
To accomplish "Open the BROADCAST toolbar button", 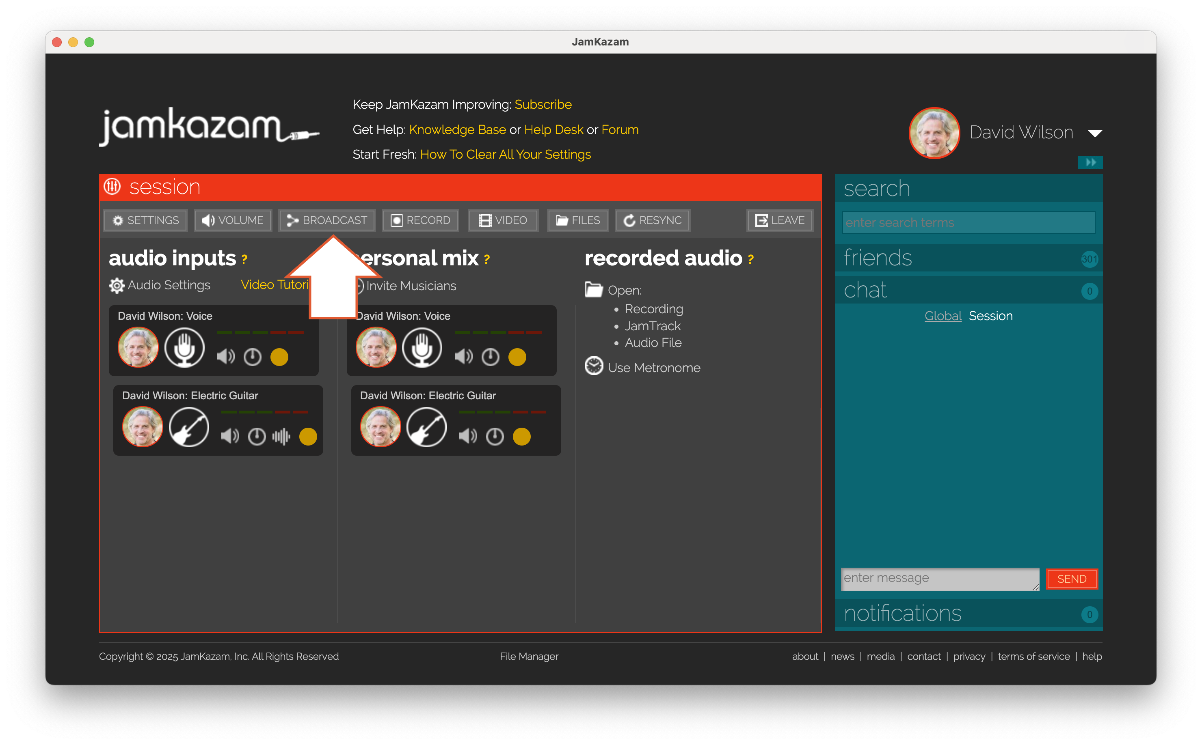I will [327, 220].
